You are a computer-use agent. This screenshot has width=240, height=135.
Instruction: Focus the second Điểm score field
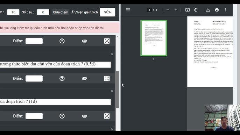34,79
